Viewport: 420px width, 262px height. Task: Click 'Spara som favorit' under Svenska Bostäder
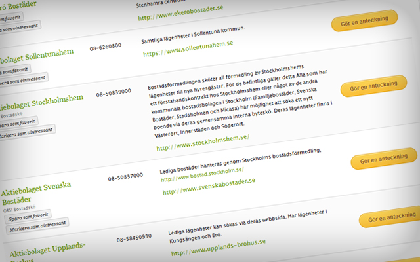[x=28, y=217]
